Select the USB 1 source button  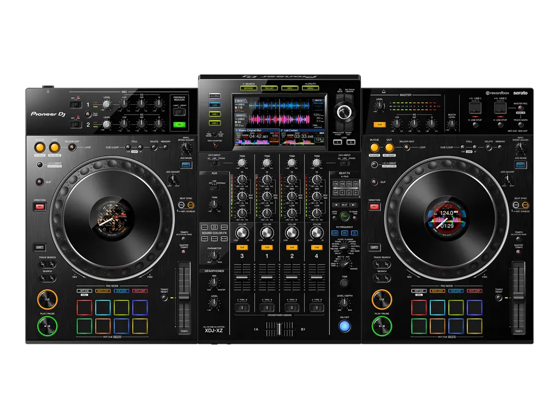[x=215, y=114]
